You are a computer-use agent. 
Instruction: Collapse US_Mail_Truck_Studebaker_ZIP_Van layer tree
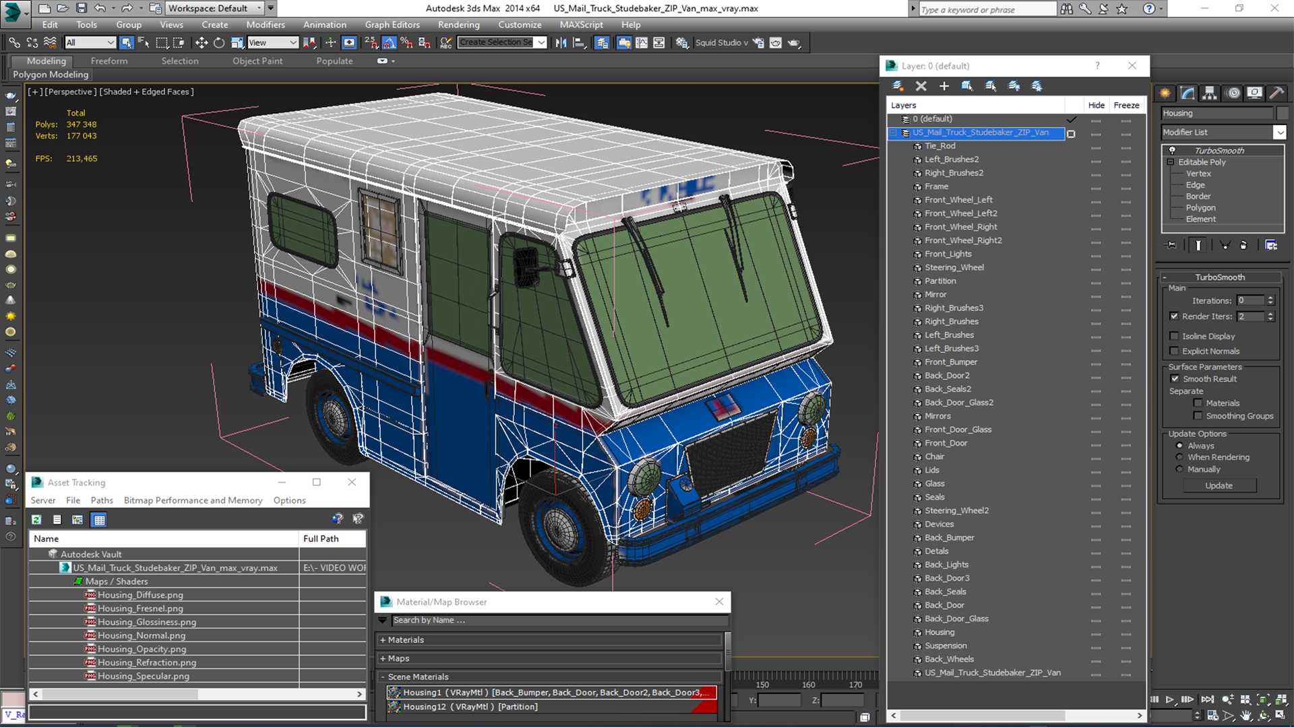[894, 133]
